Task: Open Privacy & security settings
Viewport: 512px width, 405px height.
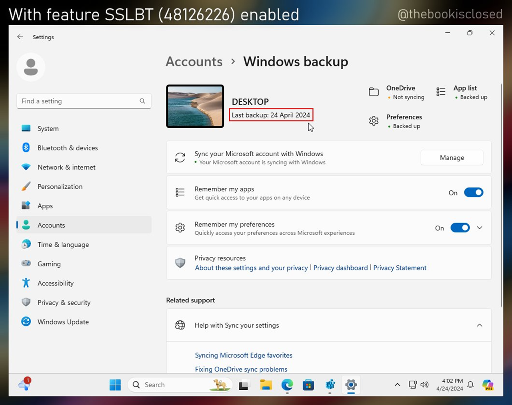Action: tap(84, 302)
